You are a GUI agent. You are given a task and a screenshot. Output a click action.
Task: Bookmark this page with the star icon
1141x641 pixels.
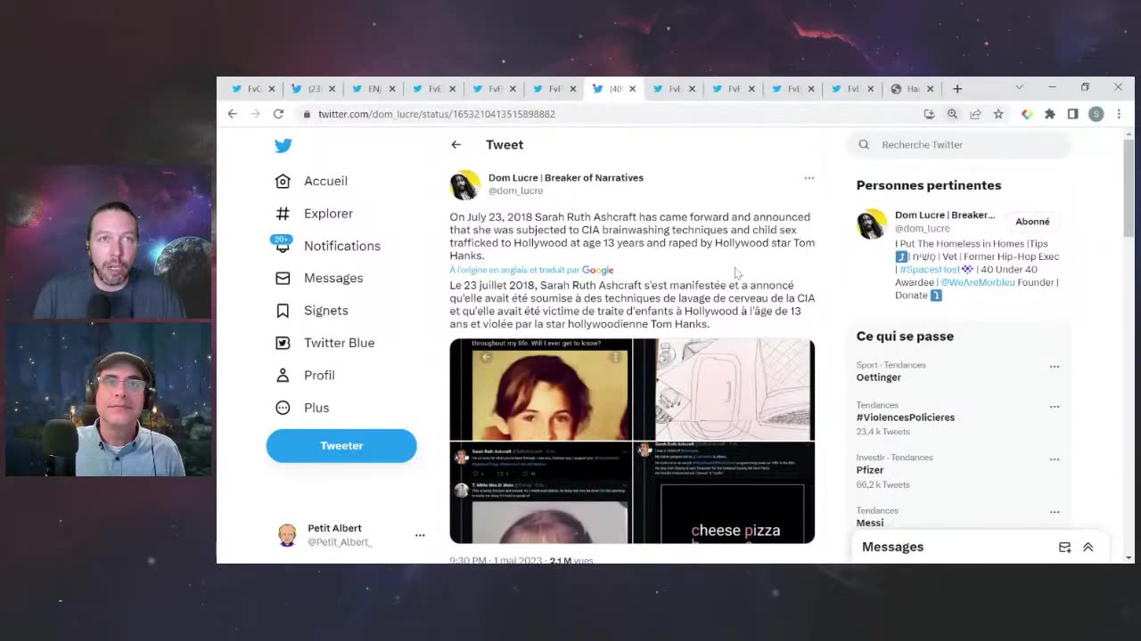coord(998,114)
